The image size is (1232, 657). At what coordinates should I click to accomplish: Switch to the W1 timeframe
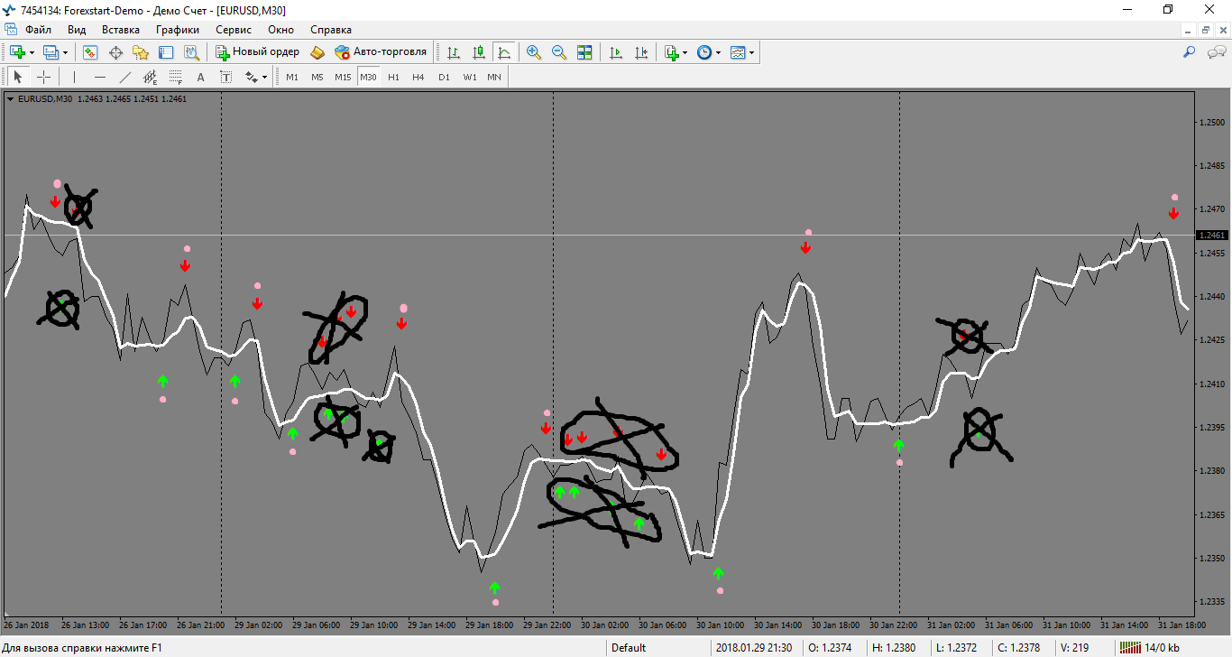(x=470, y=77)
